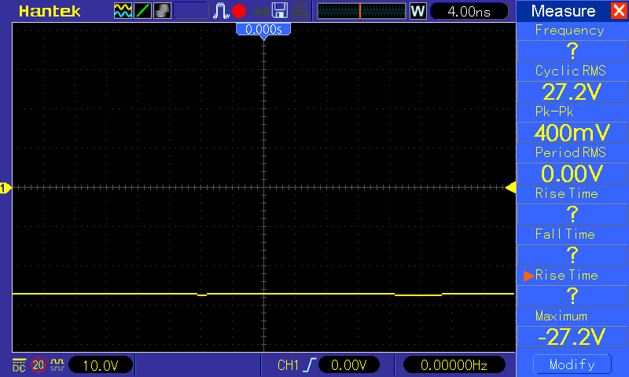Click the square wave icon in bottom bar
This screenshot has width=629, height=377.
coord(57,364)
